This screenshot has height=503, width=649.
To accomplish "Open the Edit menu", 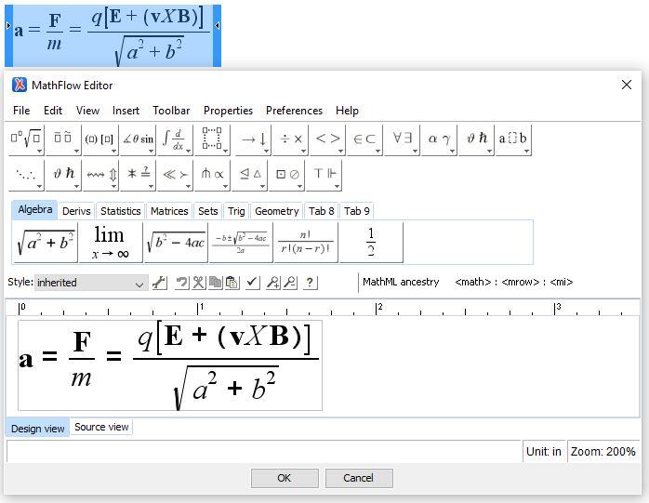I will pyautogui.click(x=53, y=111).
